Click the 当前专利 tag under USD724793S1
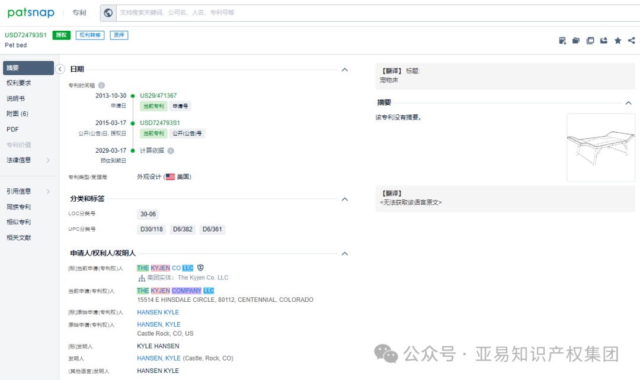 click(x=153, y=133)
